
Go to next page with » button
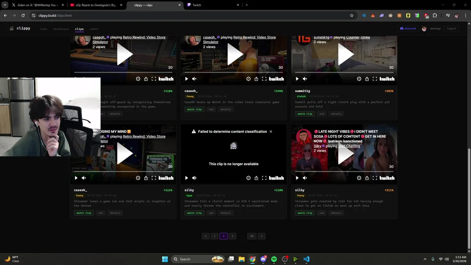(262, 236)
